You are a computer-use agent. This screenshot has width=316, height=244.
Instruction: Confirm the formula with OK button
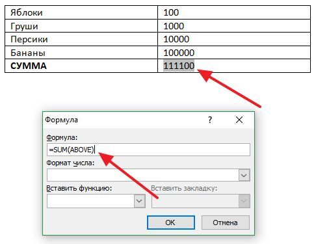point(171,223)
